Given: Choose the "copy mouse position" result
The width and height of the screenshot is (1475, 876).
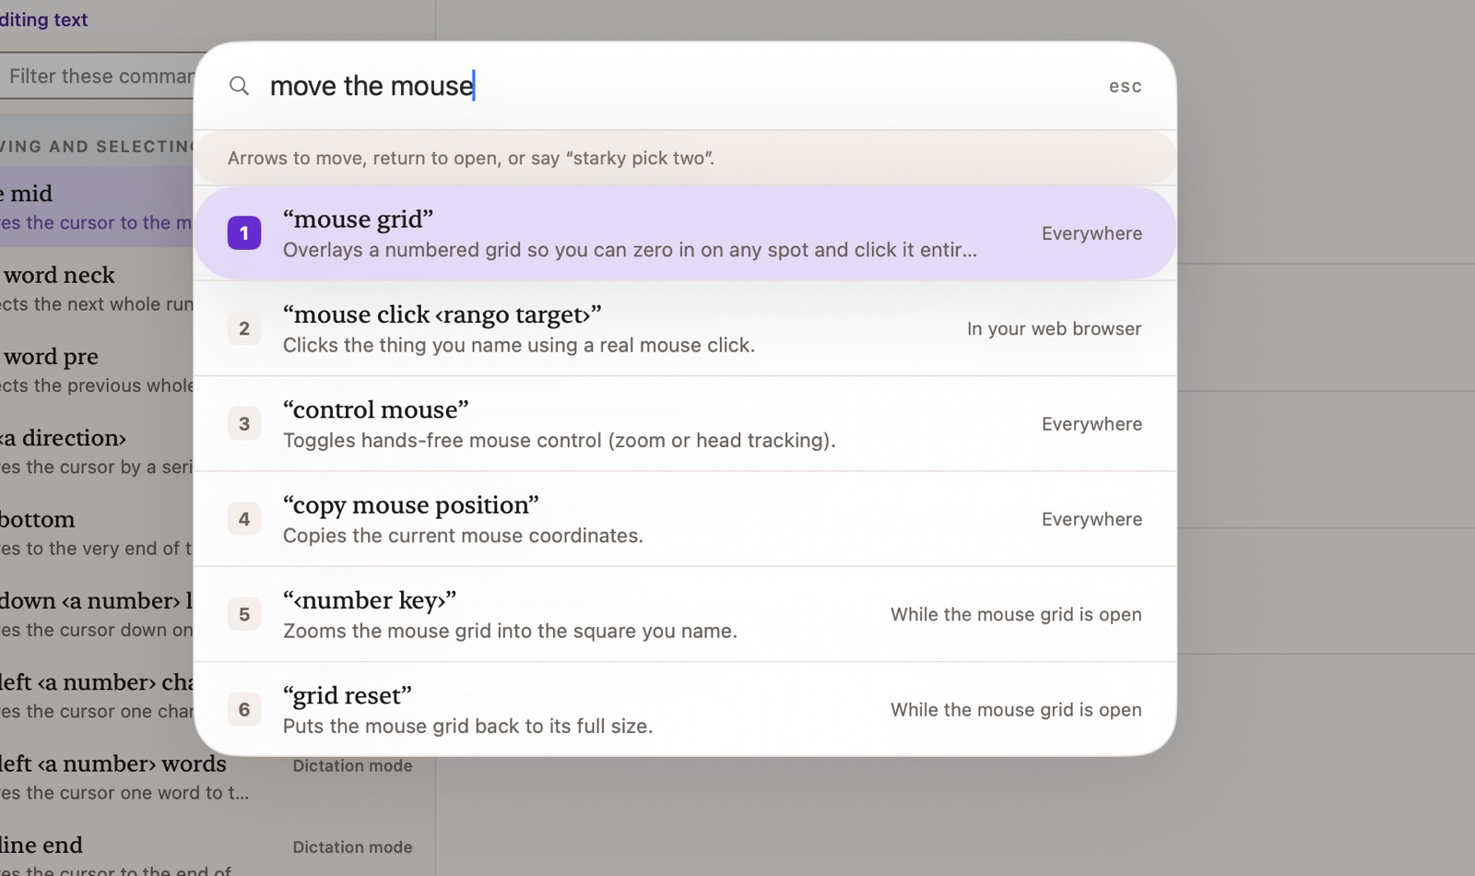Looking at the screenshot, I should click(x=685, y=518).
